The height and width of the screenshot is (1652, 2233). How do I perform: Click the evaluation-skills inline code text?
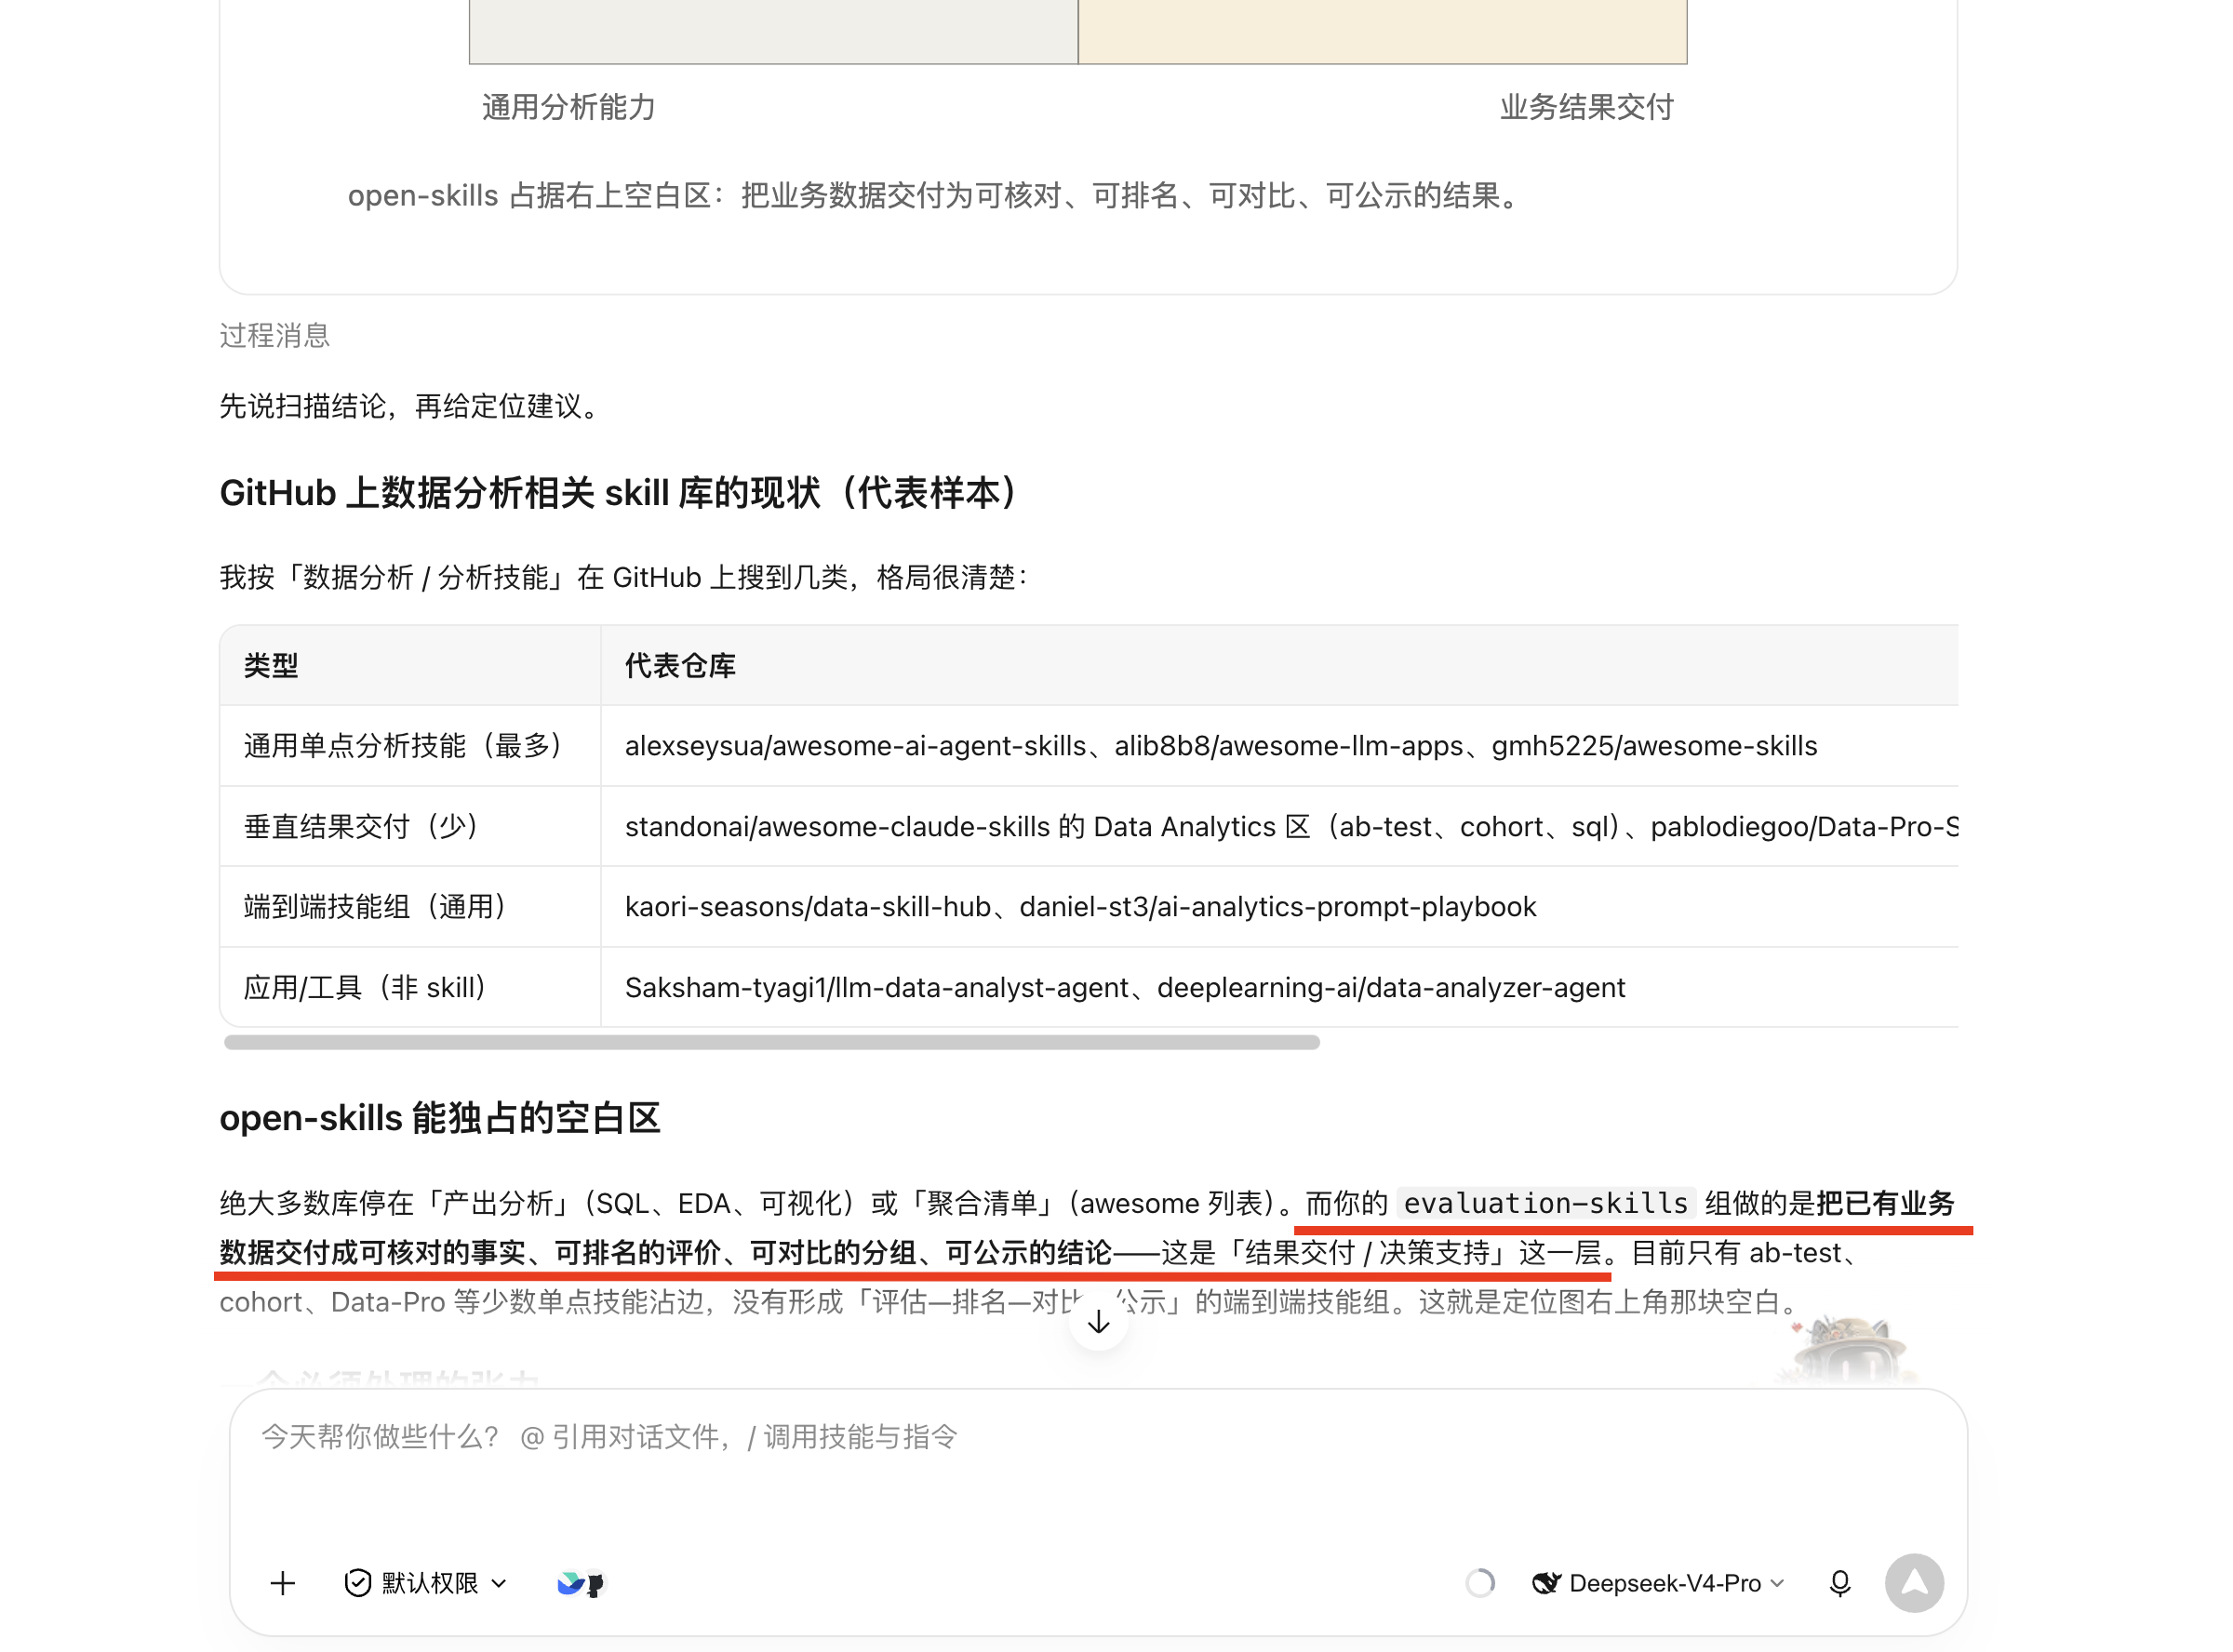coord(1545,1203)
